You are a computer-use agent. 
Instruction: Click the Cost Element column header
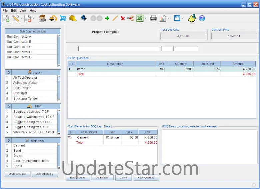click(89, 132)
